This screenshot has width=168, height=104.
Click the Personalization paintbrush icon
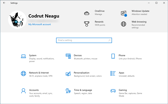click(68, 74)
